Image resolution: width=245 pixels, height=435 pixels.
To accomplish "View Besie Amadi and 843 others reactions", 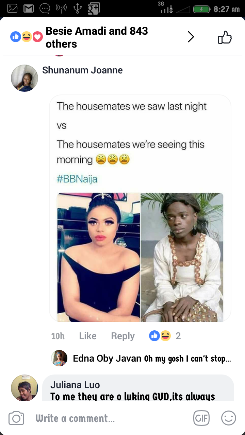I will (97, 37).
